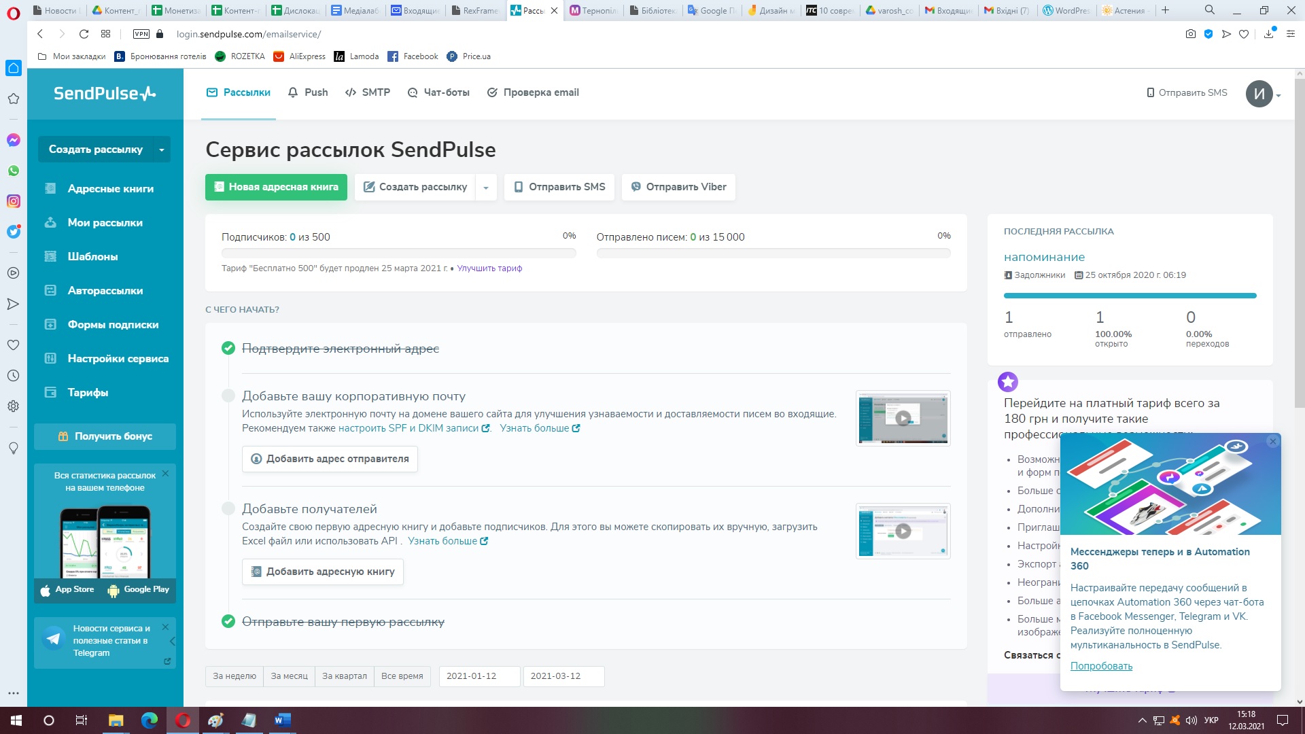
Task: Click Улучшить тариф link
Action: click(489, 268)
